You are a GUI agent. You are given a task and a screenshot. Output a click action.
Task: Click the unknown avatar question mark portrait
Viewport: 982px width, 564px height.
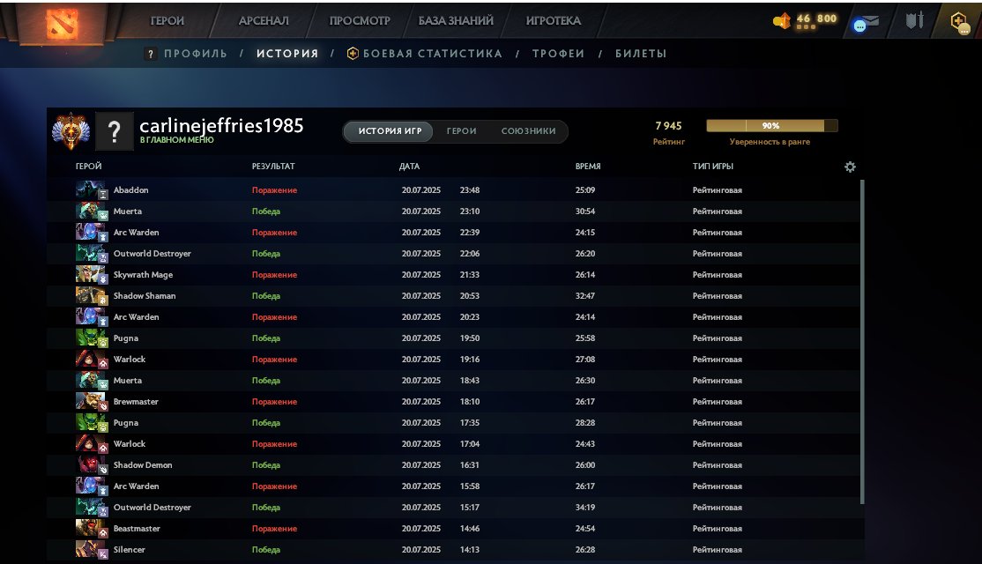coord(114,131)
